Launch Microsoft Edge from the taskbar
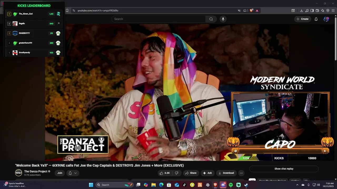 (x=161, y=185)
